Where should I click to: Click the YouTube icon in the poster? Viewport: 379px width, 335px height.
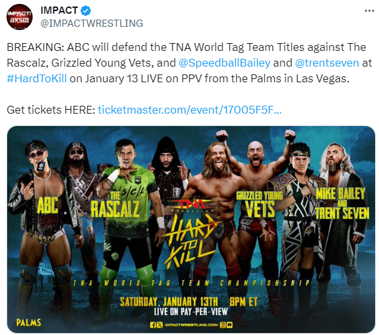[230, 325]
